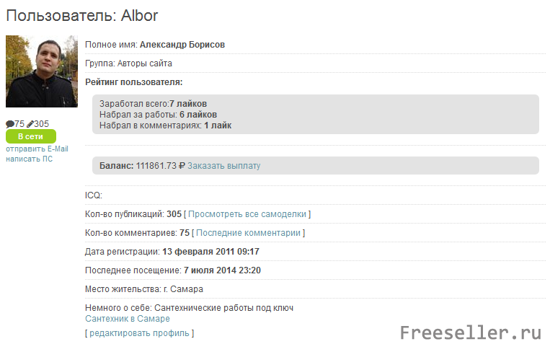550x357 pixels.
Task: Click the registration date "13 февраля 2011 09:17"
Action: point(210,252)
